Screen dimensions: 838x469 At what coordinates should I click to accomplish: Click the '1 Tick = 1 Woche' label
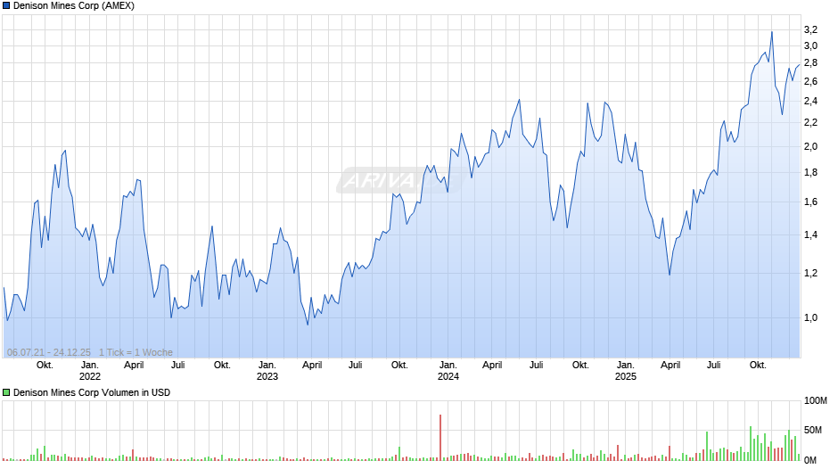tap(136, 352)
